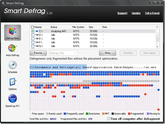165x124 pixels.
Task: Pause the current analysis
Action: [38, 53]
